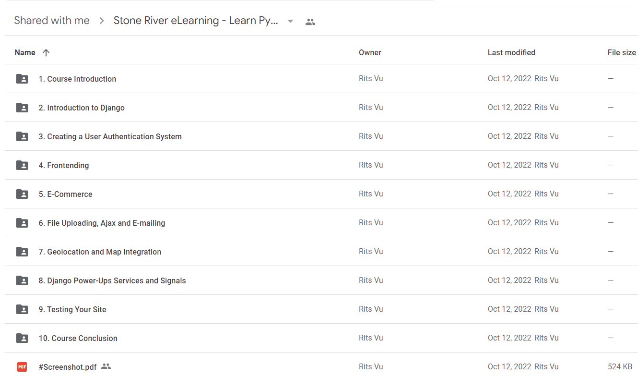Click the breadcrumb chevron after Shared with me
Screen dimensions: 638x377
(x=102, y=21)
